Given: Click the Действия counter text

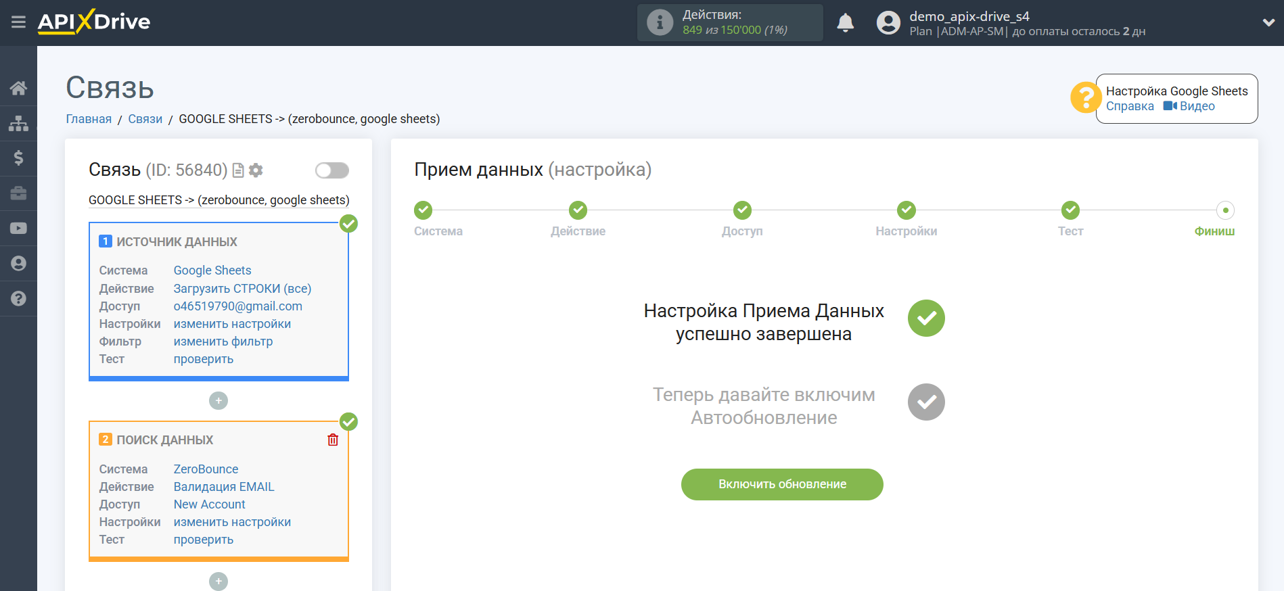Looking at the screenshot, I should [x=735, y=22].
